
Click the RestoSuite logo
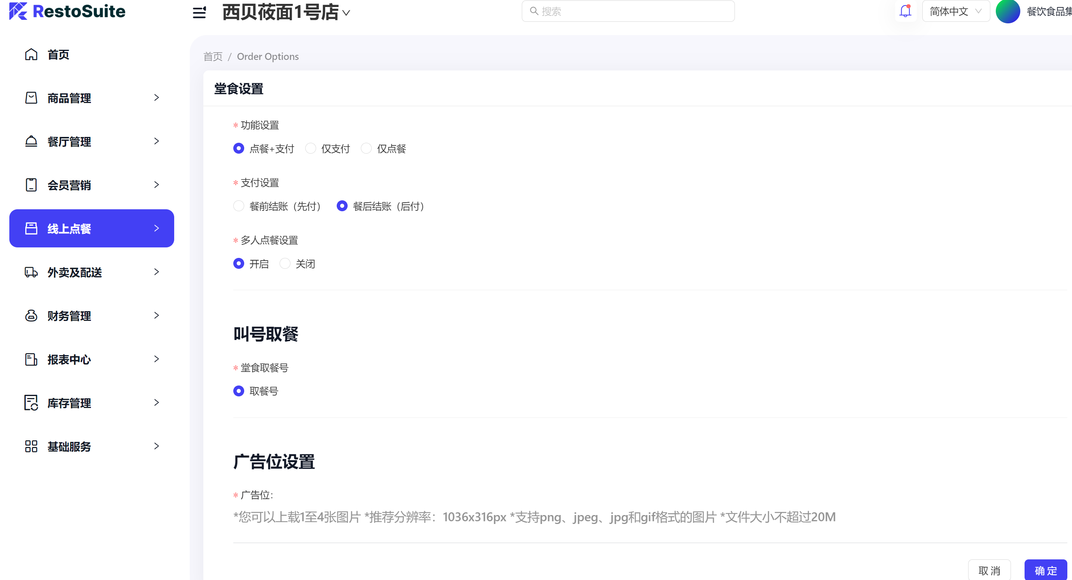(67, 11)
